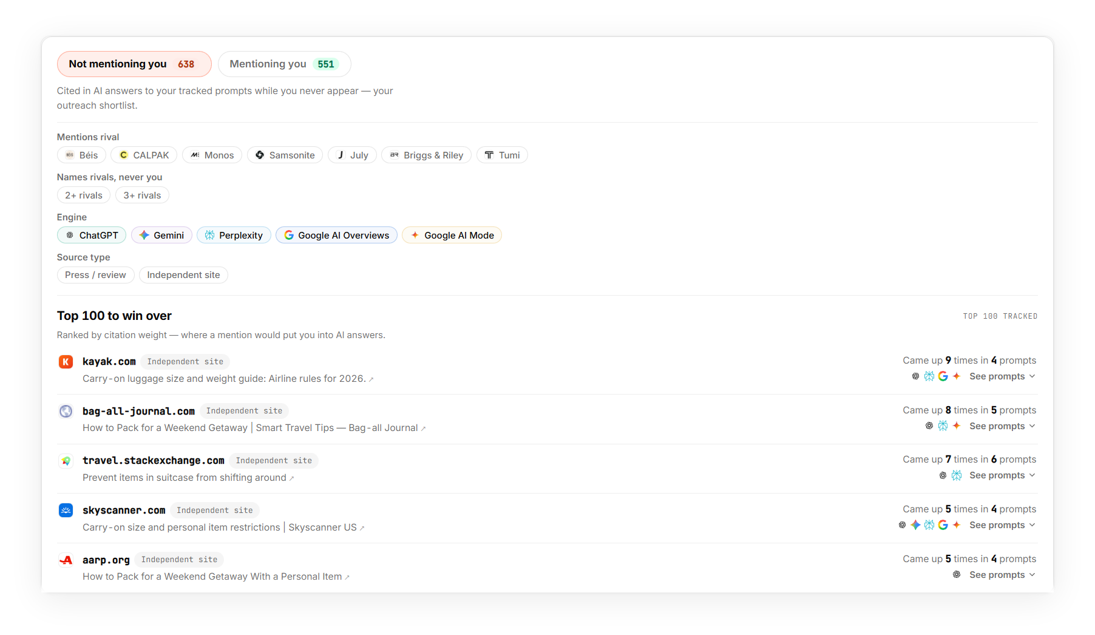The width and height of the screenshot is (1095, 635).
Task: Click the Independent site tag beside aarp.org
Action: [x=179, y=560]
